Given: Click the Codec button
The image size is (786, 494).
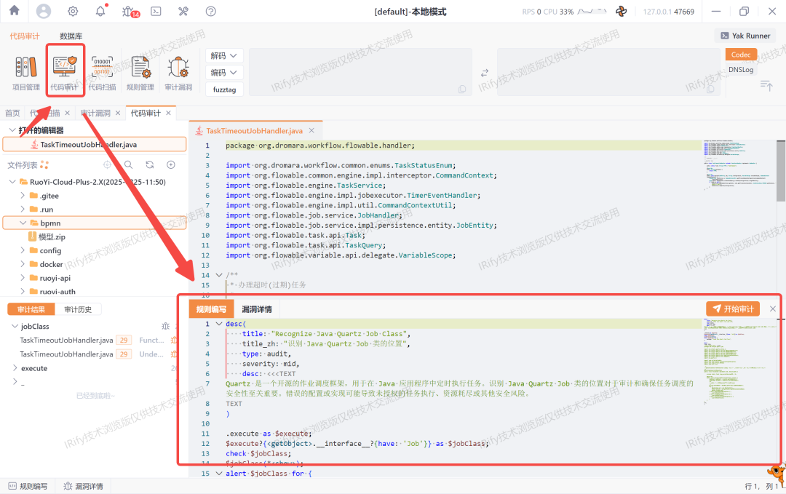Looking at the screenshot, I should (741, 55).
